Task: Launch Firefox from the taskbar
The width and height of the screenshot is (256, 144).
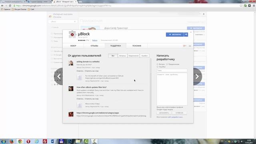Action: tap(12, 141)
